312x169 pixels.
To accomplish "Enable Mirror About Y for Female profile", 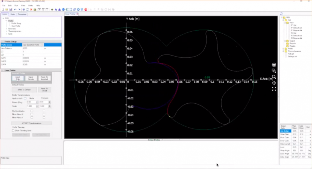I will click(44, 117).
